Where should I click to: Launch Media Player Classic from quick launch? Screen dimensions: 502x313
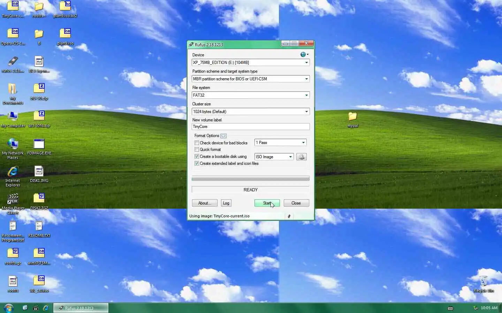(35, 308)
